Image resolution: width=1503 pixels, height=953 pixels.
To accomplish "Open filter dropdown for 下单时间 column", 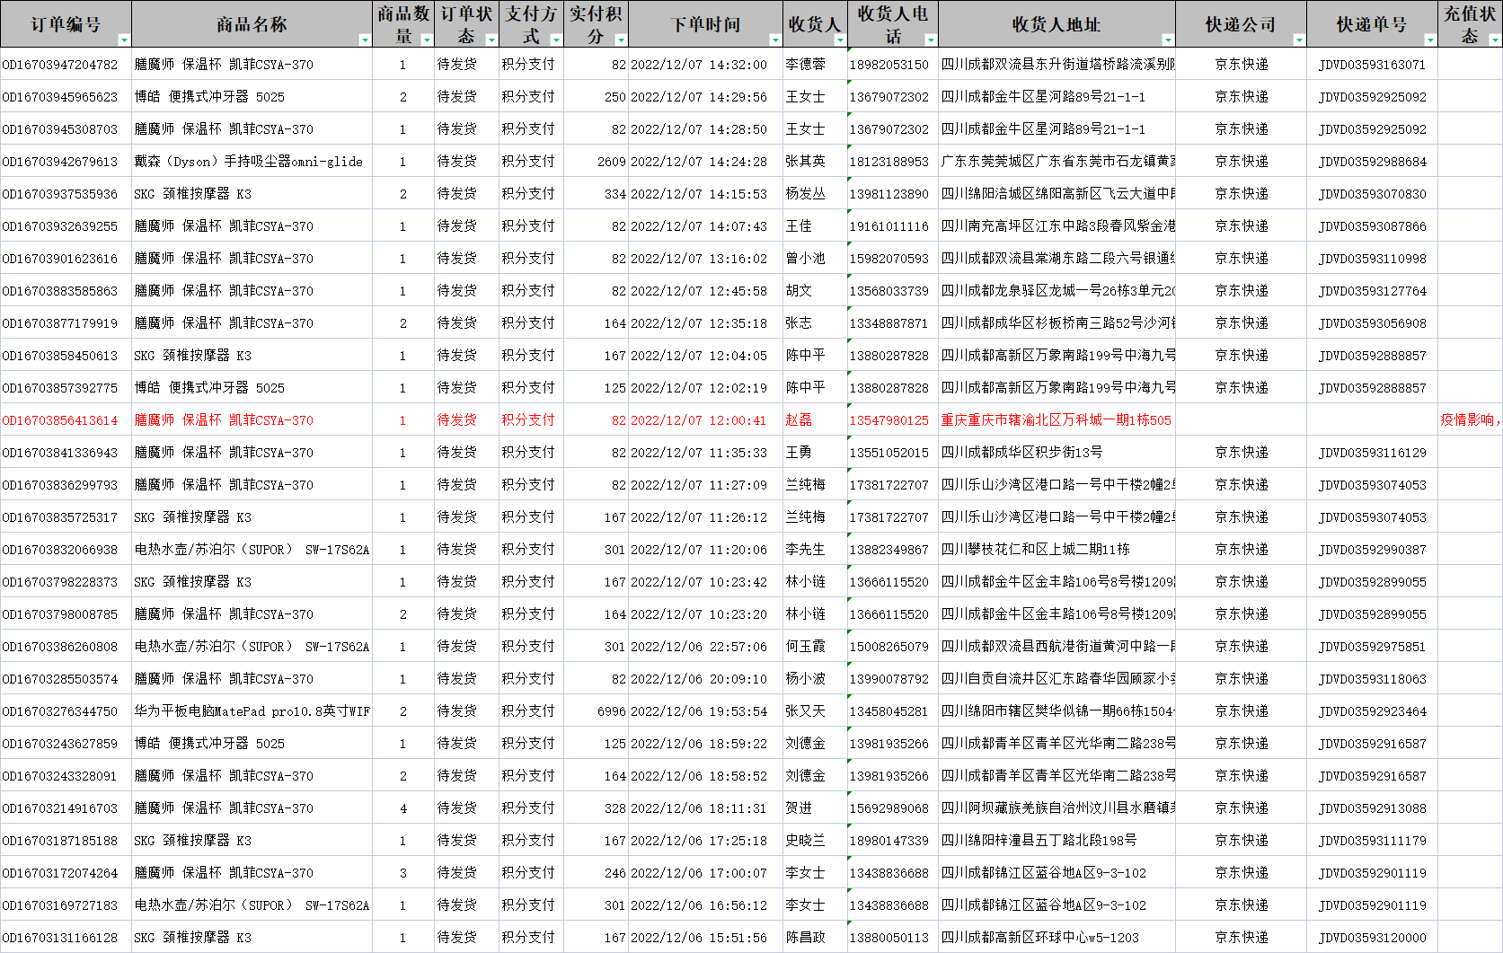I will pos(775,40).
